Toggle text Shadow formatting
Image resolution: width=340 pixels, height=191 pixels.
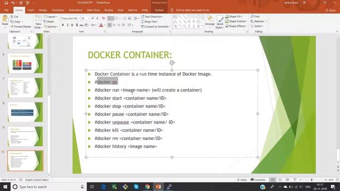[x=76, y=25]
